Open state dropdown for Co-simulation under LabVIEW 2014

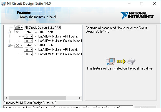coord(28,54)
